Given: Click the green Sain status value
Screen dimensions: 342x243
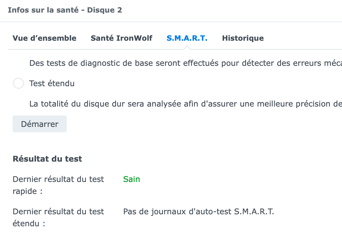Looking at the screenshot, I should [132, 179].
